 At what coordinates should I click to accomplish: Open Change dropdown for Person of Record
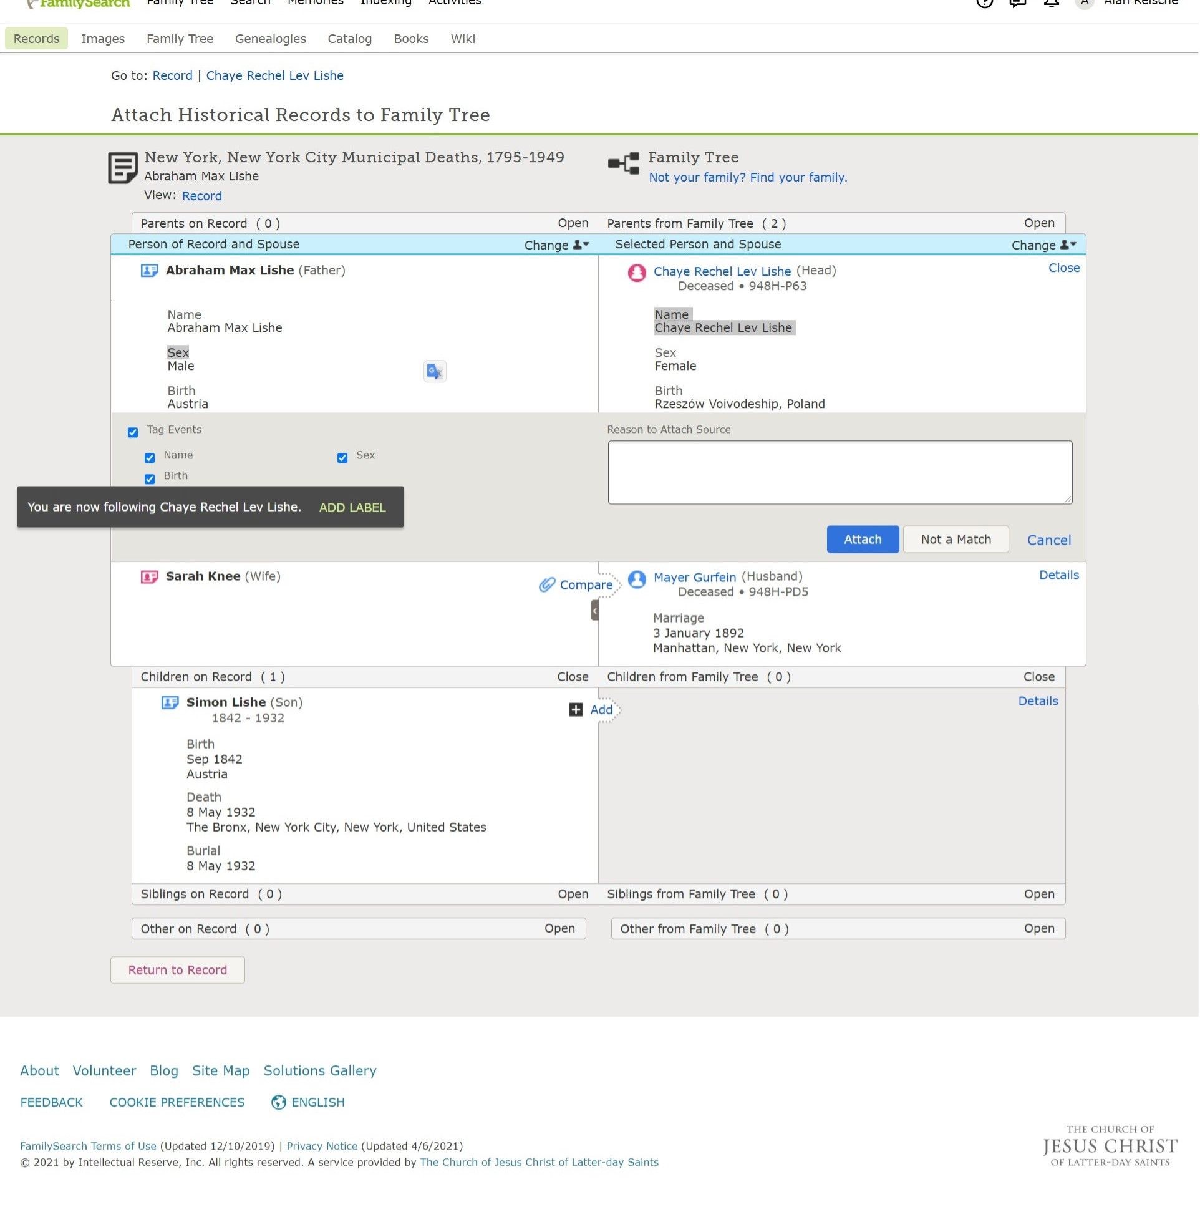pyautogui.click(x=557, y=245)
